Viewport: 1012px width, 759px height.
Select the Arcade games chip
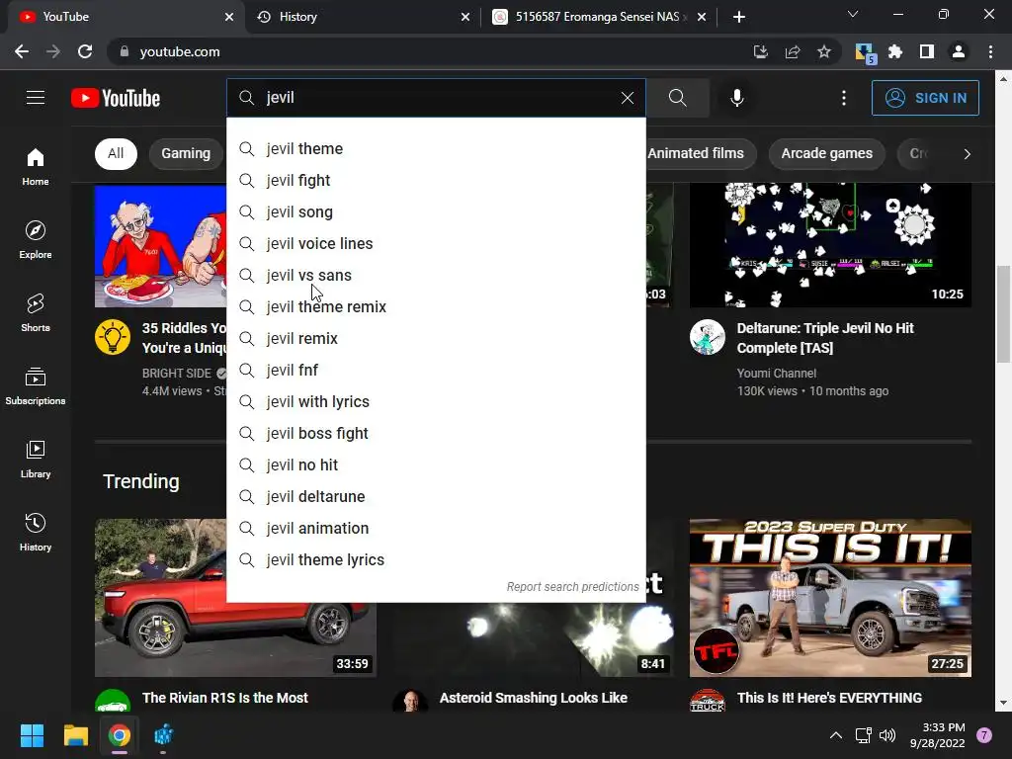tap(827, 153)
